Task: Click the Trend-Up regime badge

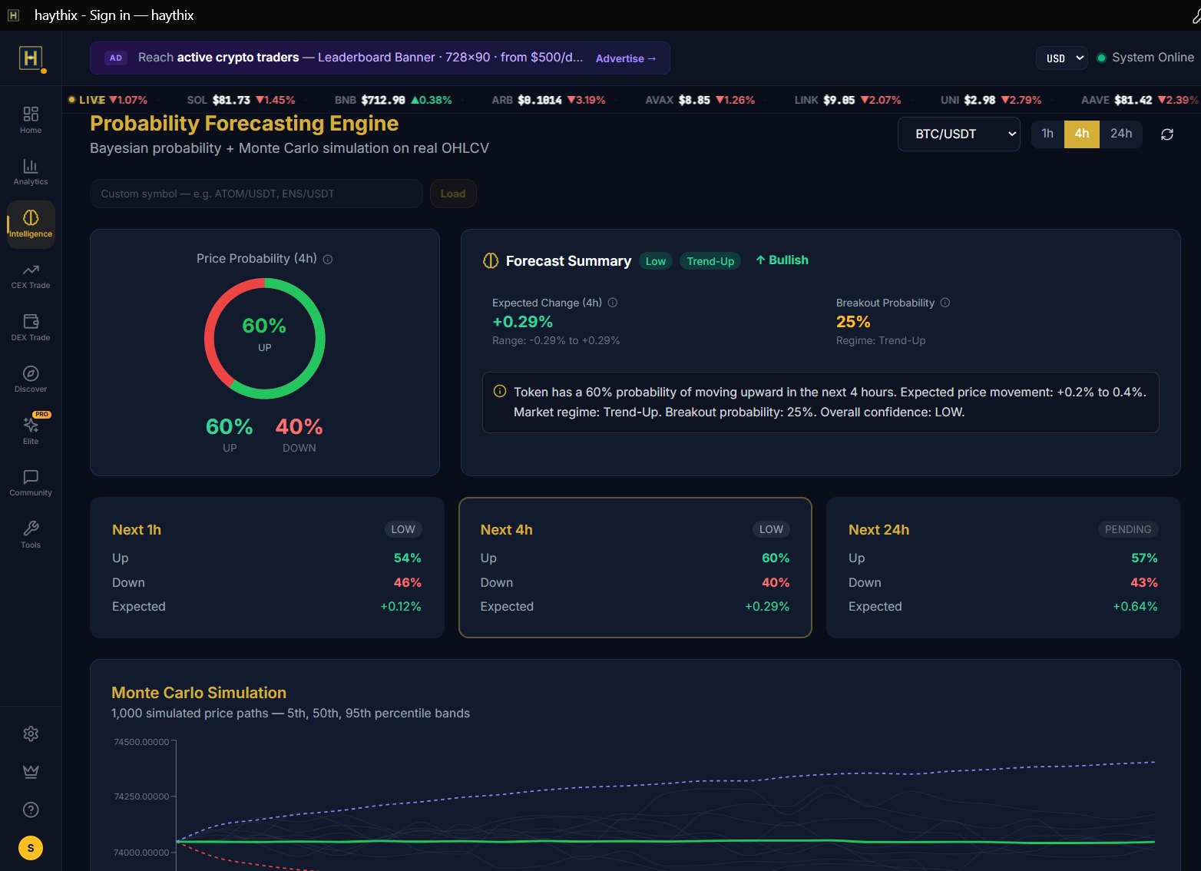Action: (x=710, y=261)
